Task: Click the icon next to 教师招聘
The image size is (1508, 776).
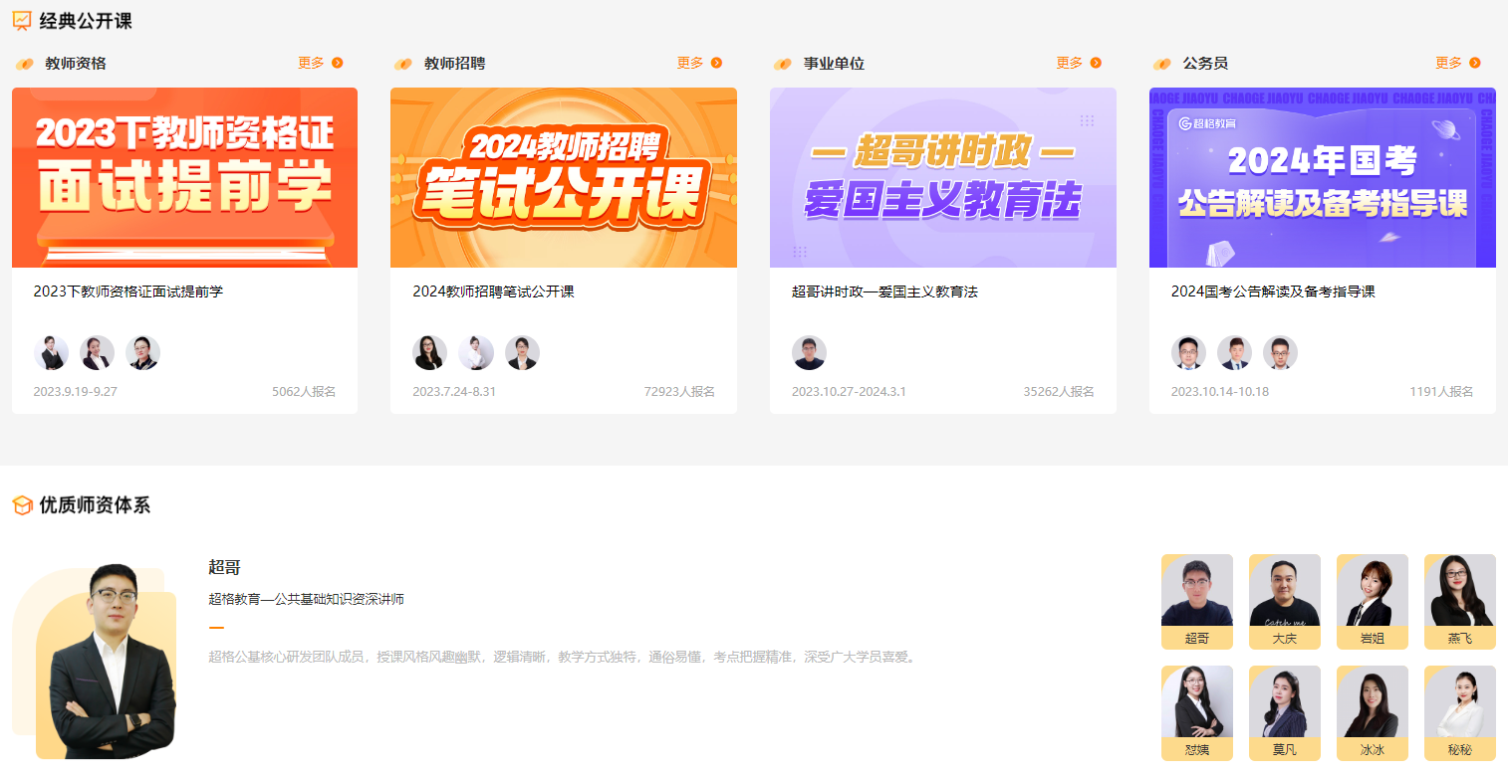Action: click(402, 64)
